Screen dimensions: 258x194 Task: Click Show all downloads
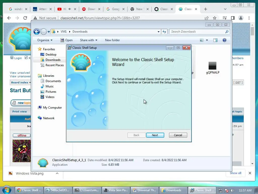[x=236, y=173]
